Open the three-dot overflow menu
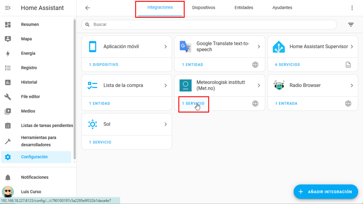Viewport: 363px width, 204px height. pyautogui.click(x=352, y=8)
